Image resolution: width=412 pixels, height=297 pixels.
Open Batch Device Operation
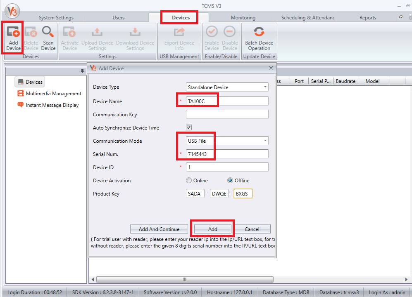[259, 38]
